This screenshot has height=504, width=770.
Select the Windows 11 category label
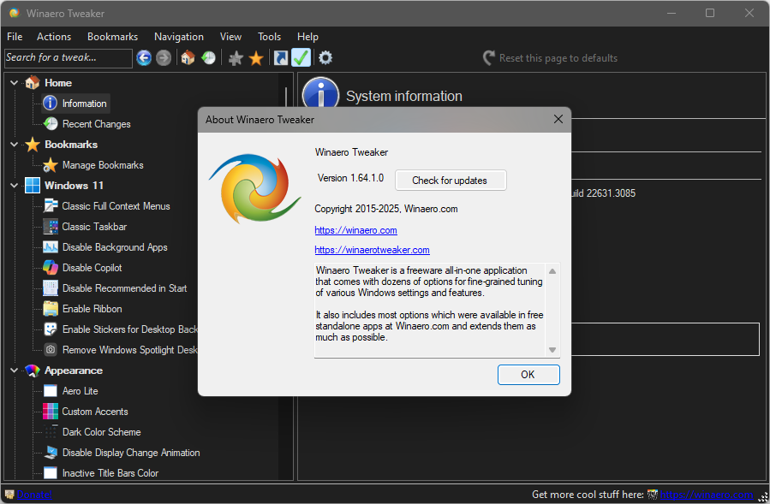coord(75,186)
